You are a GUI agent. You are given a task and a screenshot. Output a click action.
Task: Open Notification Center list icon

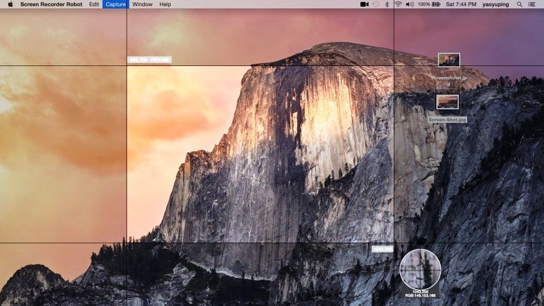[x=532, y=5]
